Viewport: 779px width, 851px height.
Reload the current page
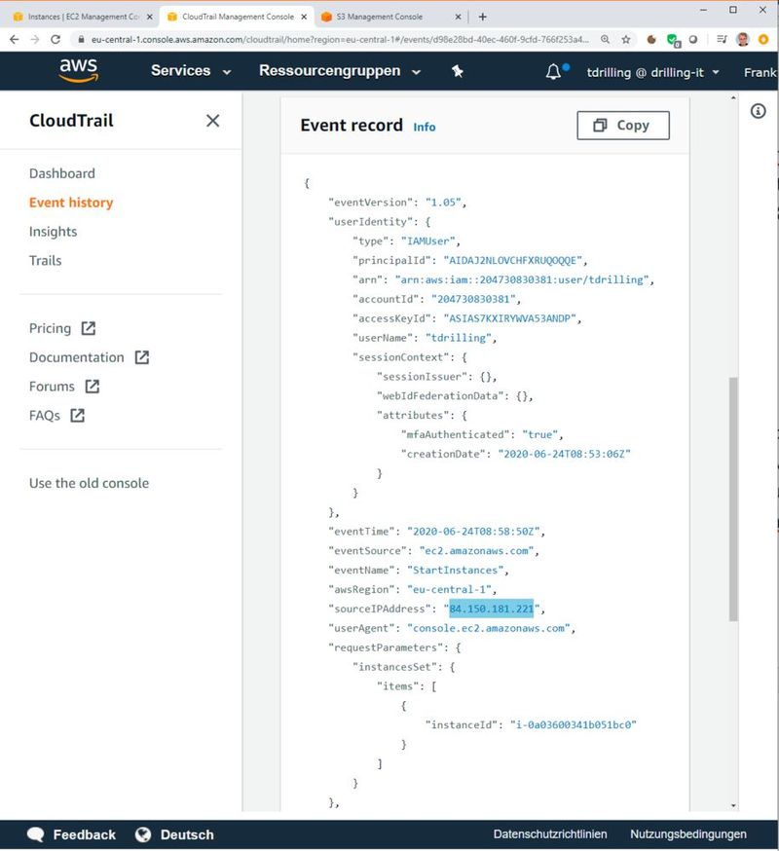[56, 40]
